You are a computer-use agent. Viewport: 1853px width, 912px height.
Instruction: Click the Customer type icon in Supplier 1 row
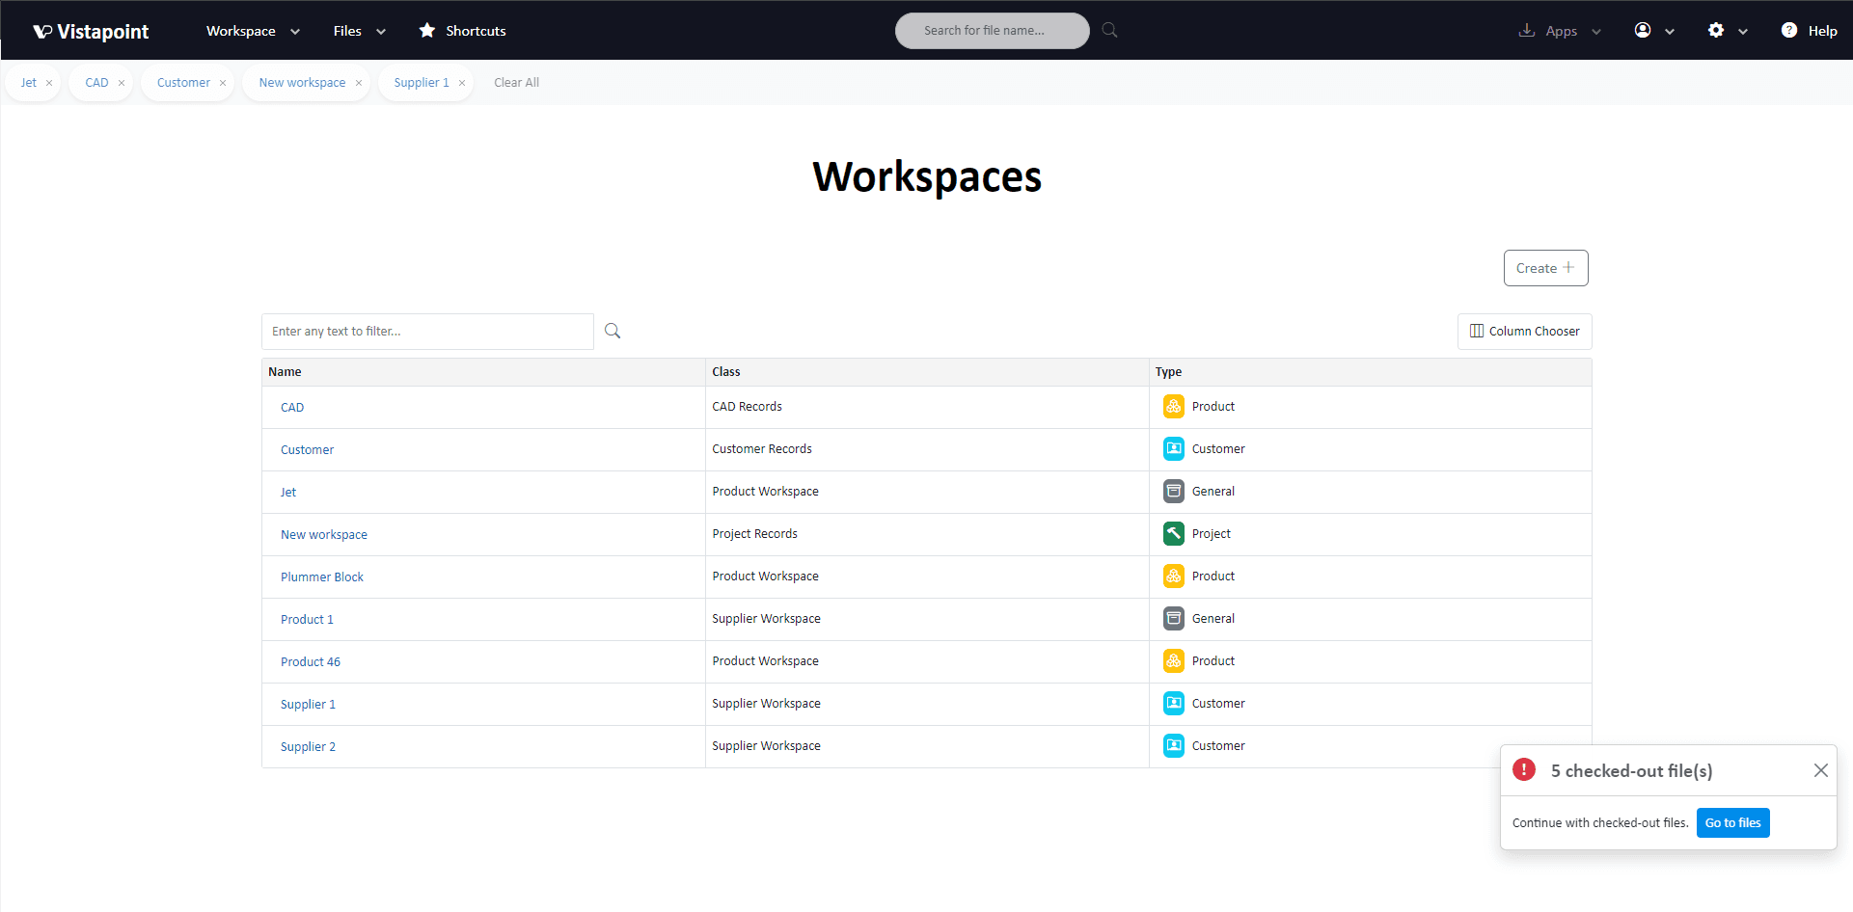1173,704
